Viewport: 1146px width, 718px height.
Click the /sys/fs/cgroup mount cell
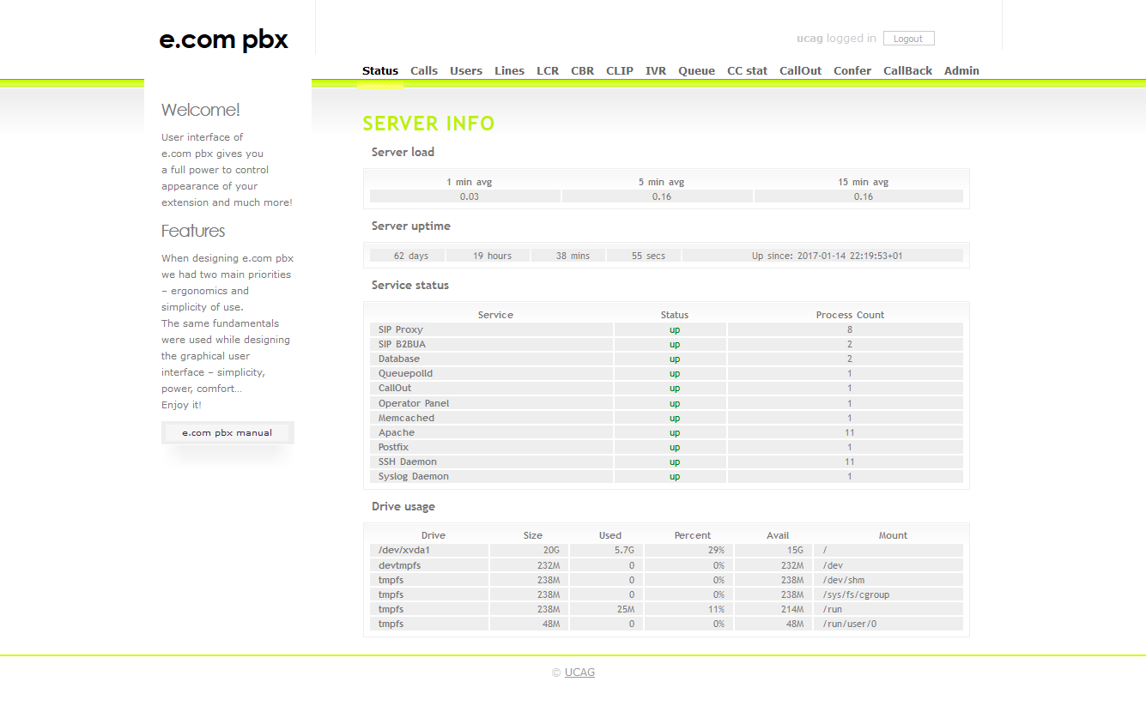(x=888, y=594)
